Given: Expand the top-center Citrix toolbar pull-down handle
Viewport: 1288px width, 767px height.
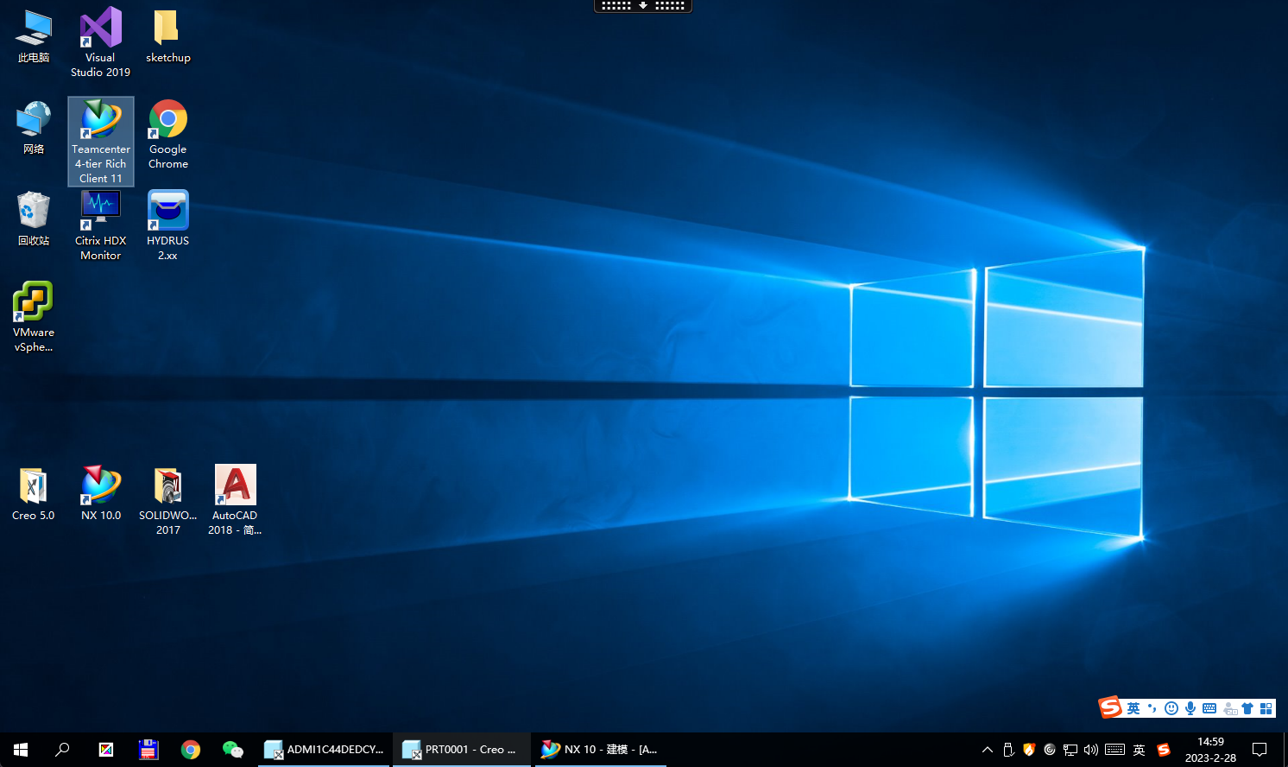Looking at the screenshot, I should pyautogui.click(x=643, y=6).
